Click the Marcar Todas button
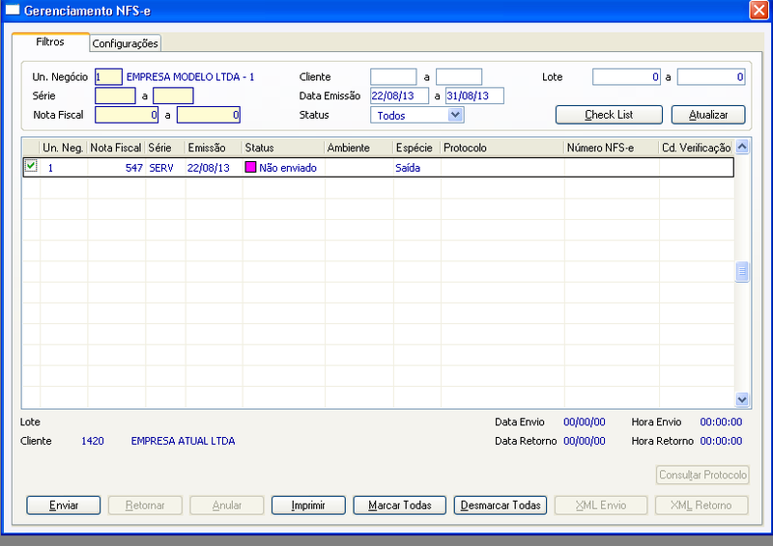Viewport: 773px width, 546px height. 399,505
